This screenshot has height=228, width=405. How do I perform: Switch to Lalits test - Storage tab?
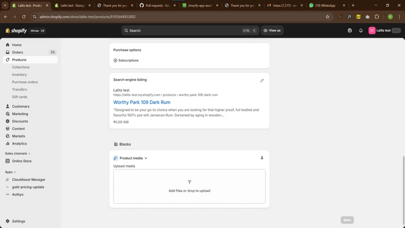(72, 6)
